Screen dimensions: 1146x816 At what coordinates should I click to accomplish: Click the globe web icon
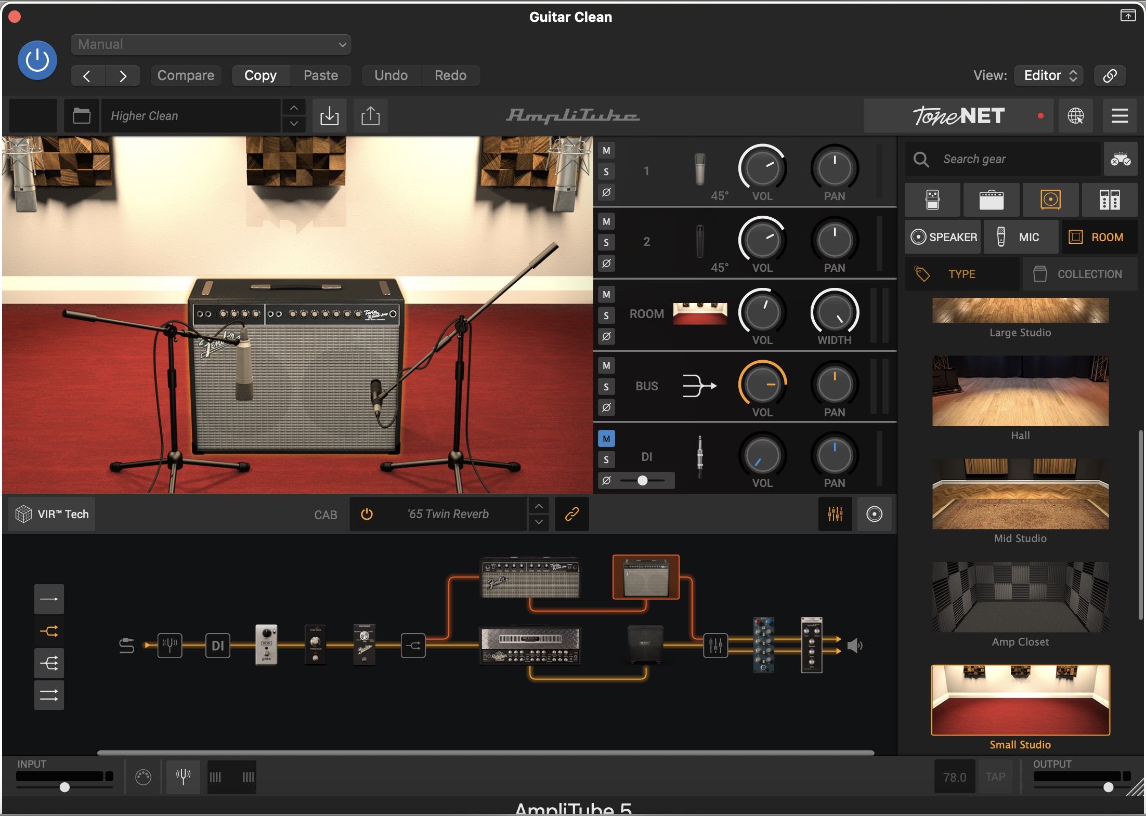coord(1076,115)
